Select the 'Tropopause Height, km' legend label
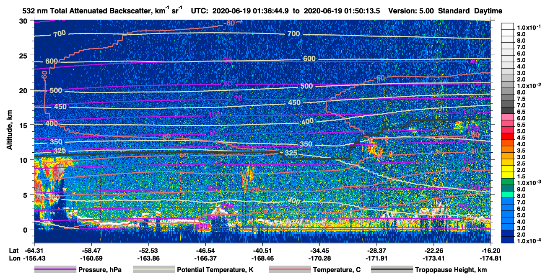The width and height of the screenshot is (545, 279). (x=451, y=270)
